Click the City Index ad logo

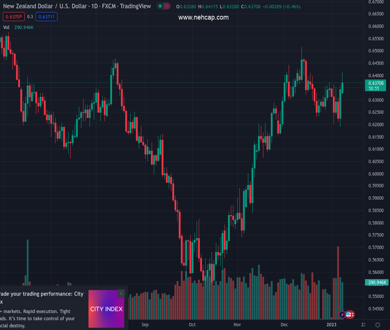coord(106,309)
